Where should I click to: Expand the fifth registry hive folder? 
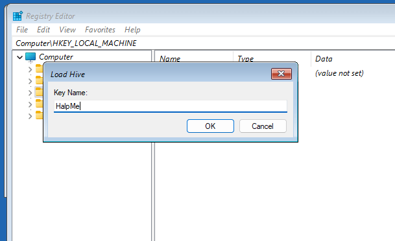tap(30, 116)
